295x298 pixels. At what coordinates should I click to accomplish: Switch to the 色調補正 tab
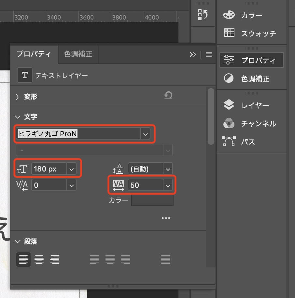(78, 54)
